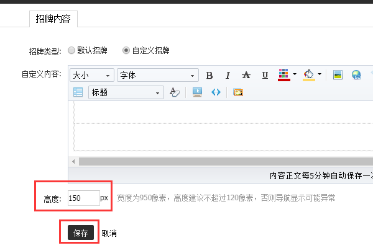Open the 字体 font family dropdown
The height and width of the screenshot is (248, 373).
point(158,75)
